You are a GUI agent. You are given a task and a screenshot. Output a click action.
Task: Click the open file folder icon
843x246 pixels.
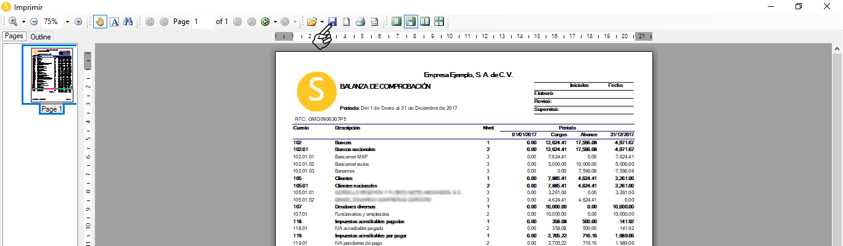(312, 22)
